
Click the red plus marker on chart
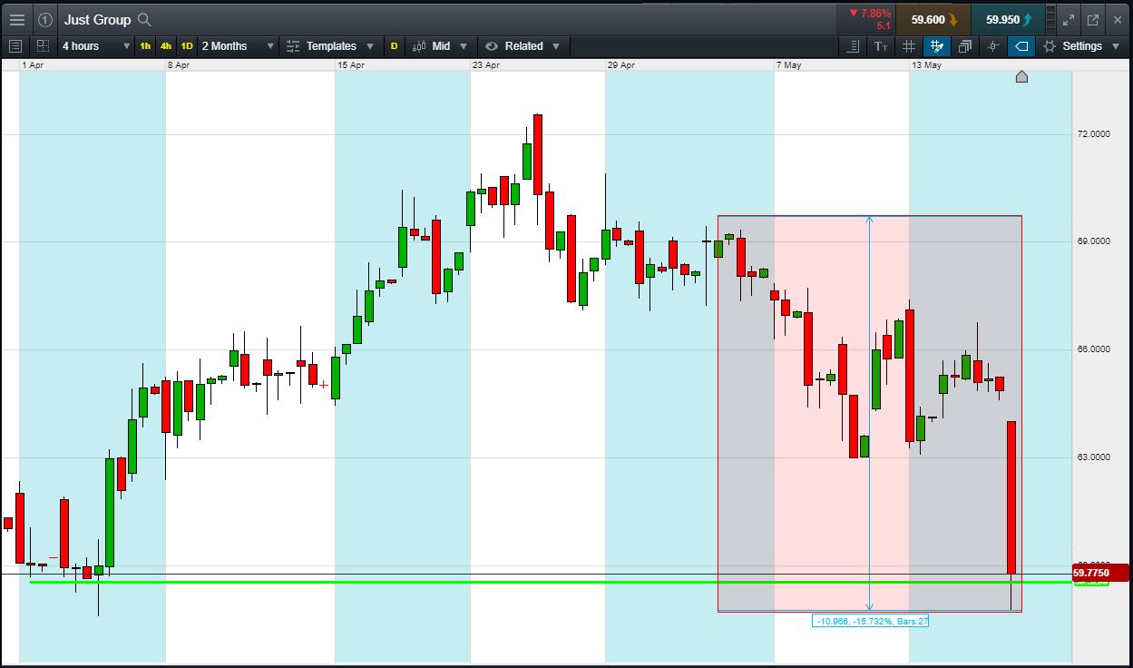click(324, 385)
